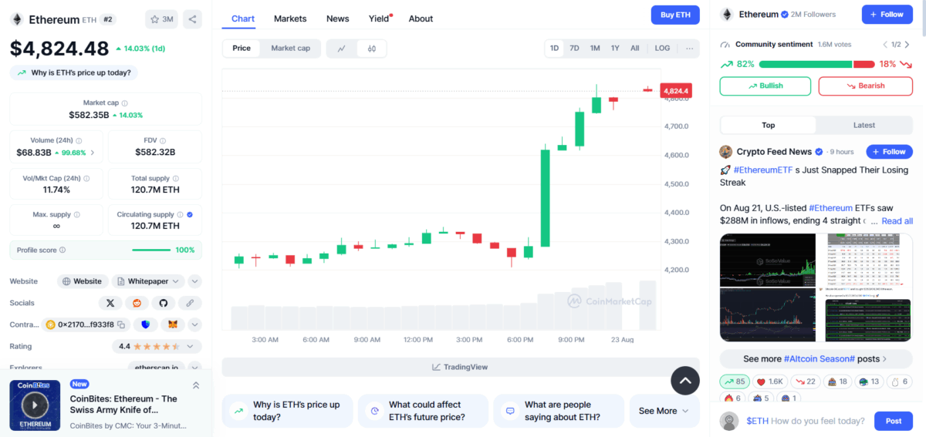Click the scroll-to-top arrow button
The height and width of the screenshot is (437, 926).
coord(685,380)
